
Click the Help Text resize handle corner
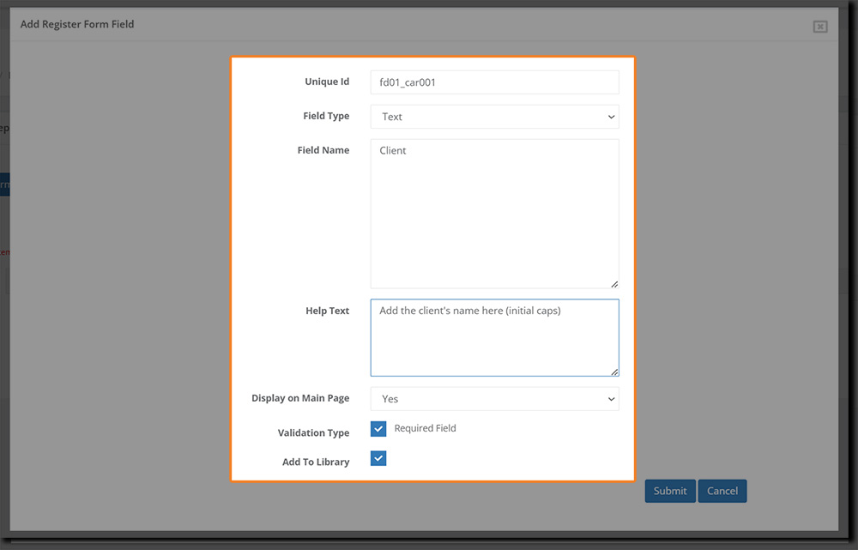[614, 372]
